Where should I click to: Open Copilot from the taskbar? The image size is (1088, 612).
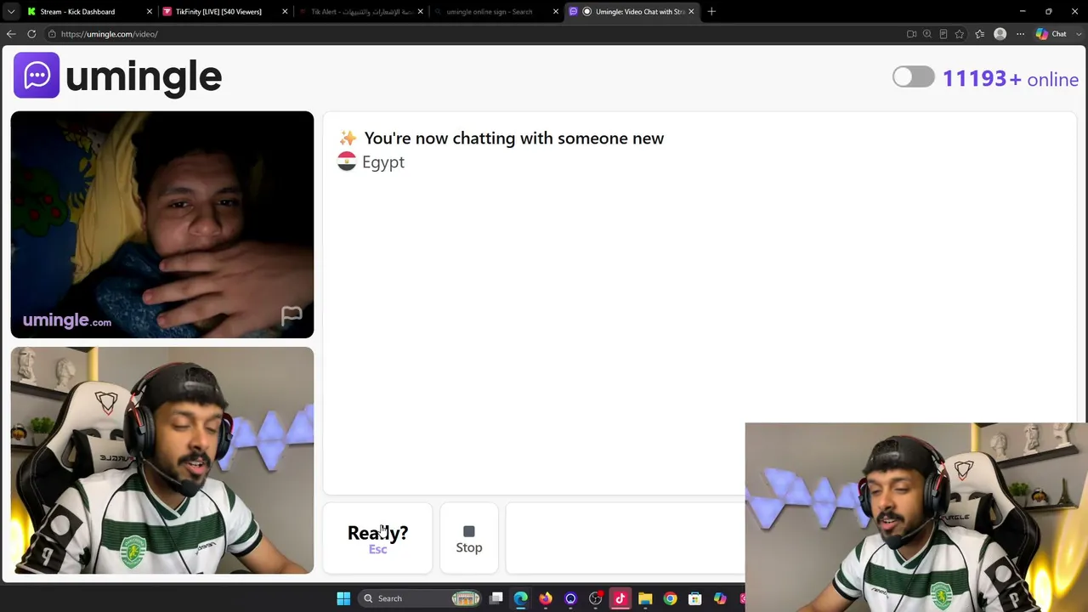pyautogui.click(x=720, y=598)
